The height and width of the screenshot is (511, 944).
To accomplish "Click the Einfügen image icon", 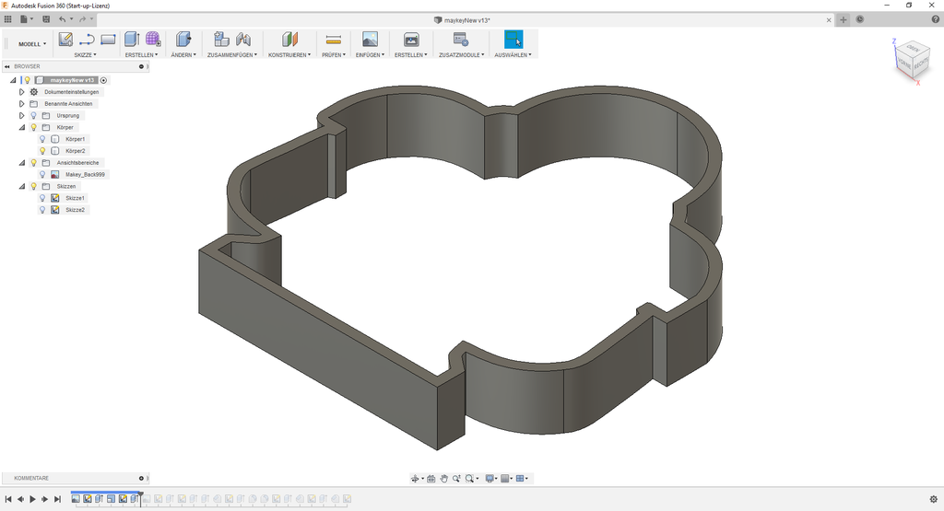I will [370, 40].
